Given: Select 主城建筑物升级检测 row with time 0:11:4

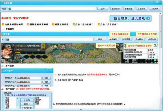Looking at the screenshot, I should (x=140, y=52).
